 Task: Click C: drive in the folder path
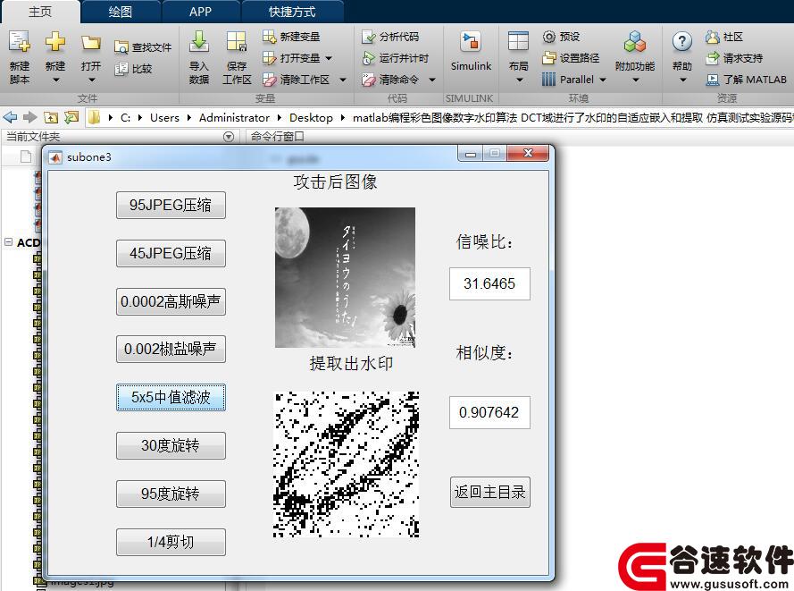tap(126, 118)
